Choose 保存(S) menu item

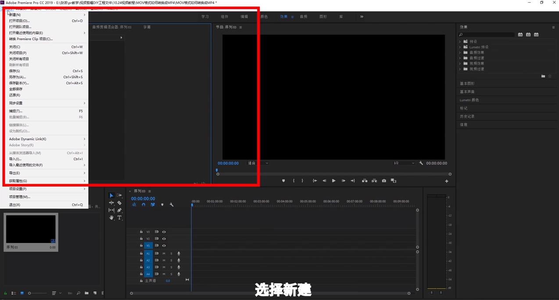click(x=46, y=71)
